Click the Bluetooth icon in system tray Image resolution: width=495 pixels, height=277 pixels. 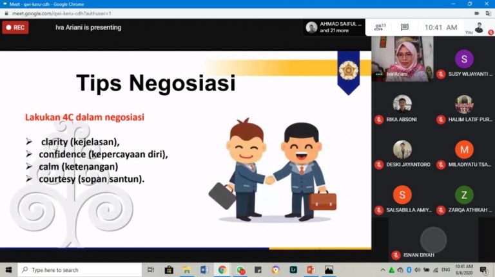pyautogui.click(x=409, y=270)
